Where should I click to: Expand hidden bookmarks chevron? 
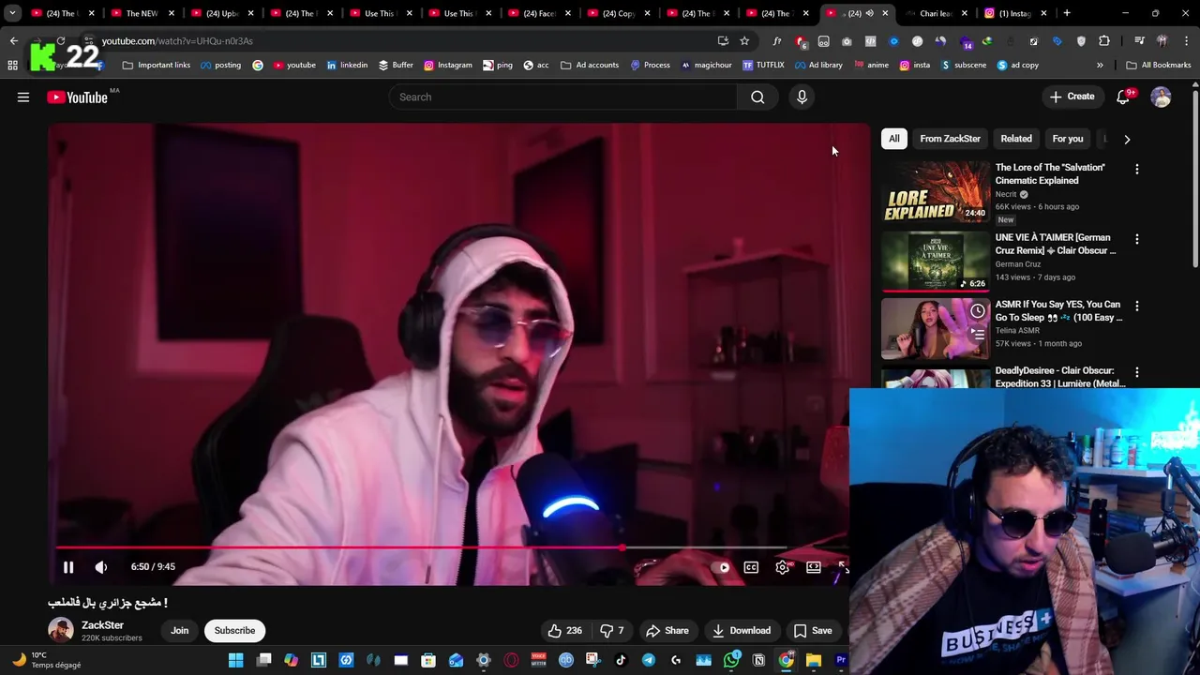(1100, 65)
